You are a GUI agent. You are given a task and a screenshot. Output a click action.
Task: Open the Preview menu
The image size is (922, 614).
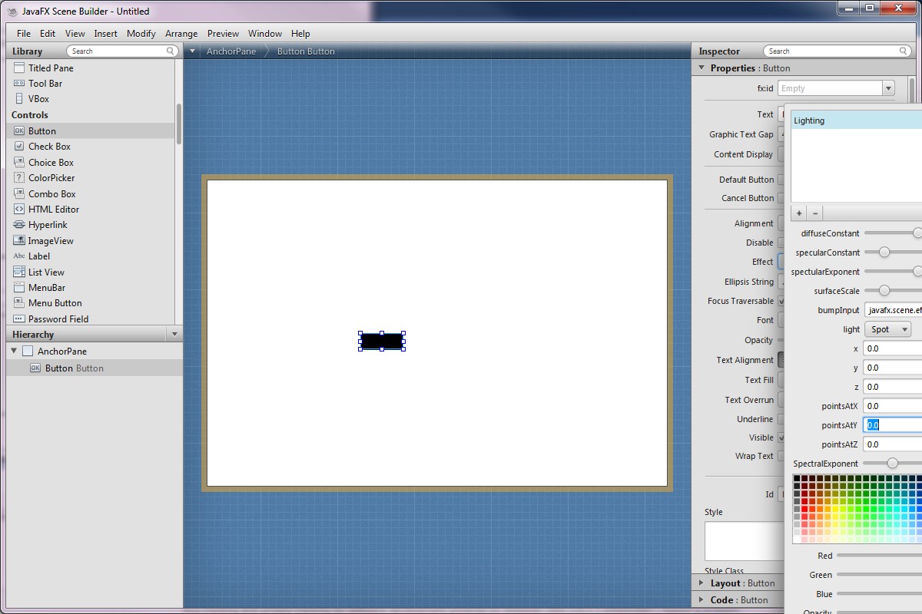pyautogui.click(x=223, y=34)
